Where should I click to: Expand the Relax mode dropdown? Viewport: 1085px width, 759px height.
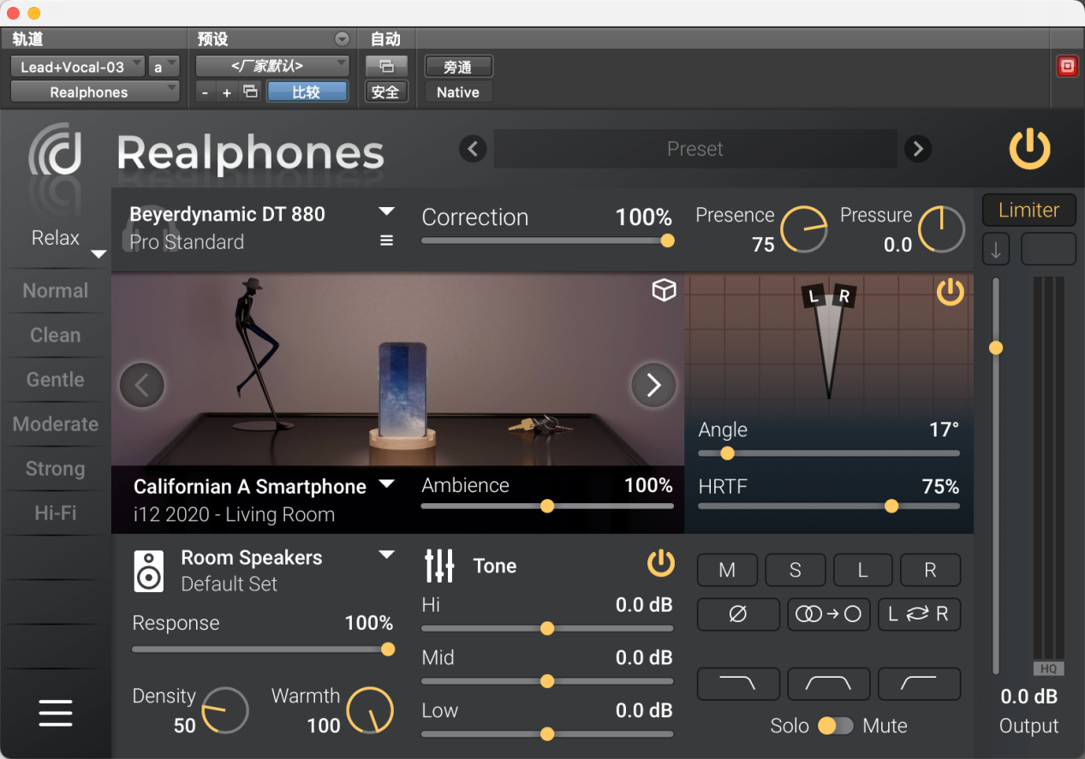(98, 253)
